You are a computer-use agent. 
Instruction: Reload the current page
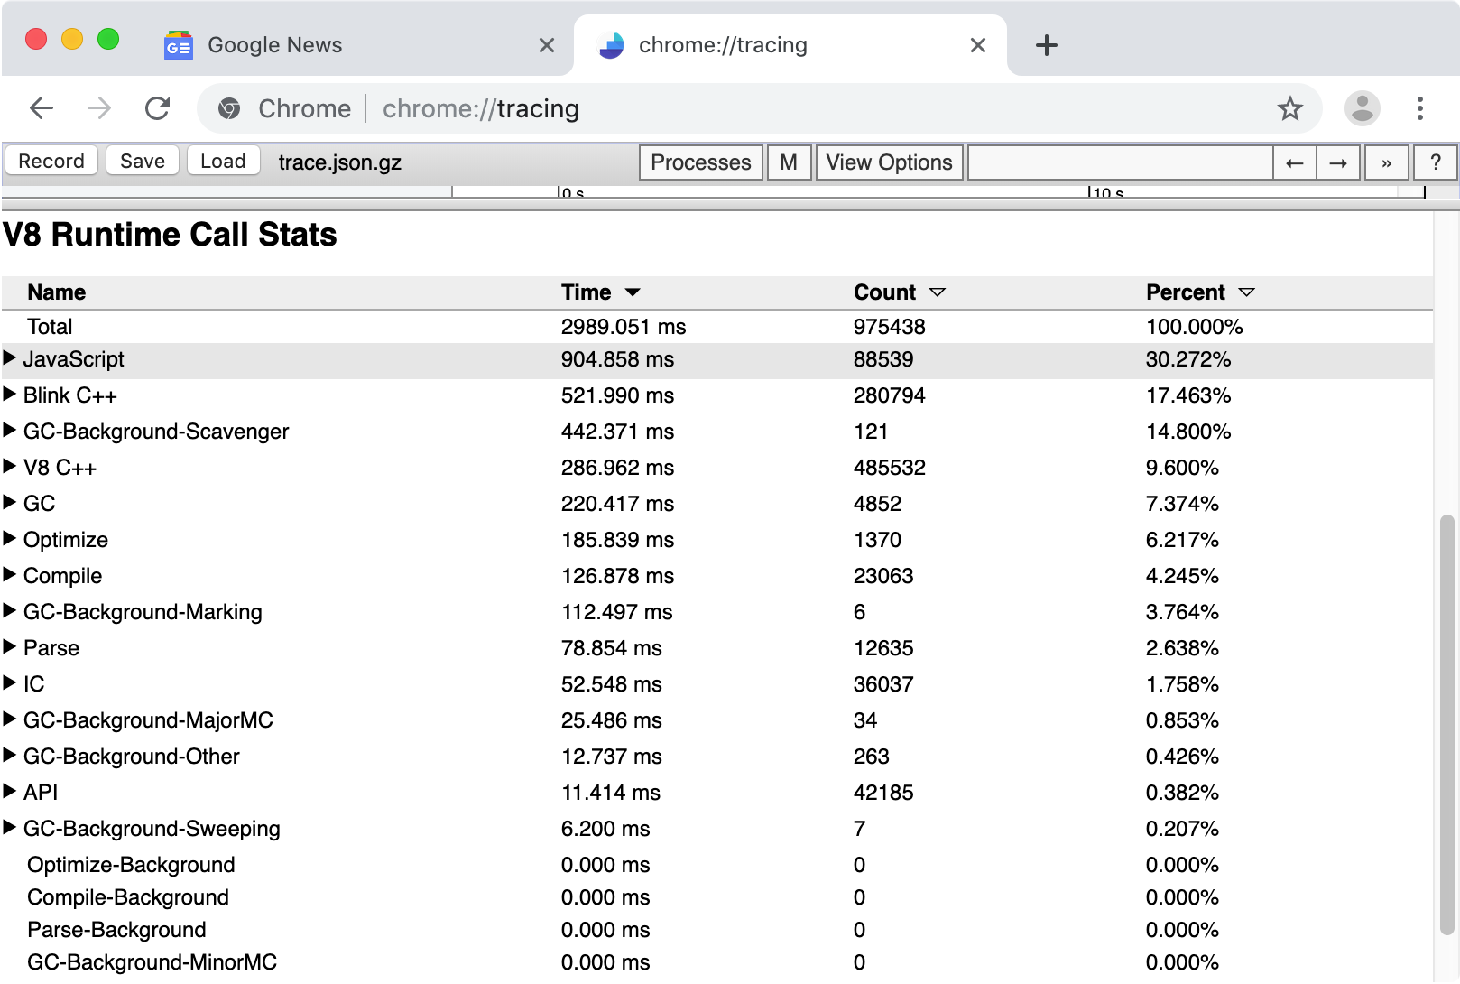tap(158, 108)
